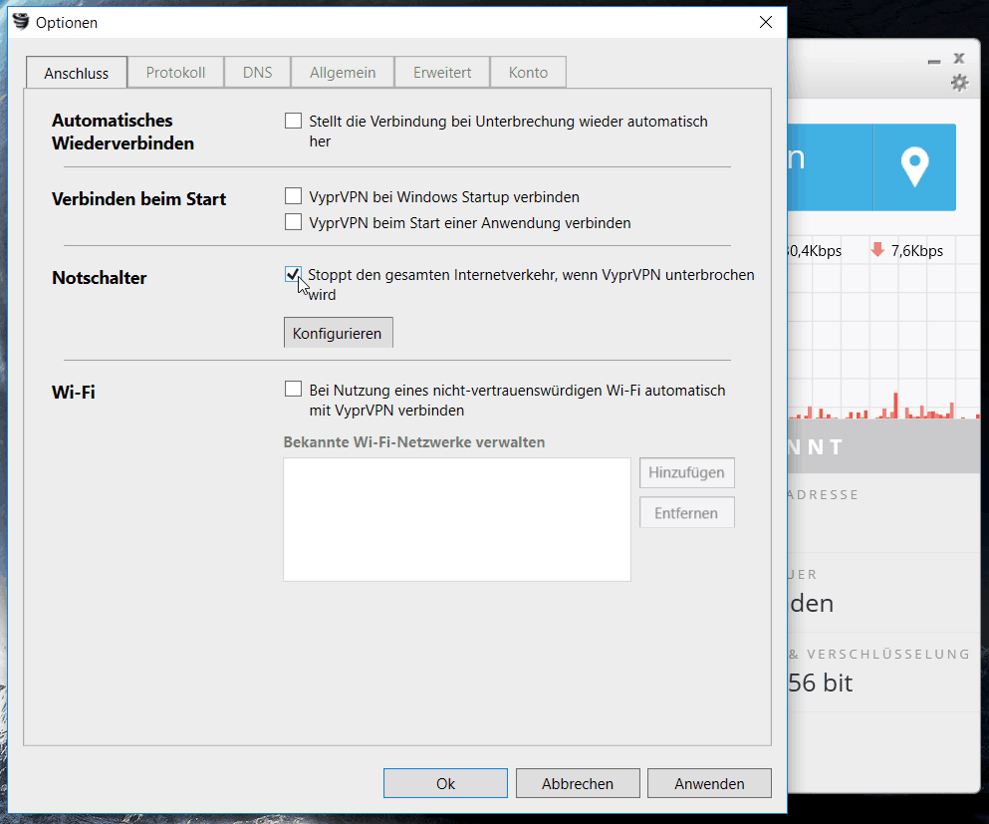This screenshot has width=989, height=824.
Task: Click the 7,6Kbps download speed value
Action: (x=917, y=250)
